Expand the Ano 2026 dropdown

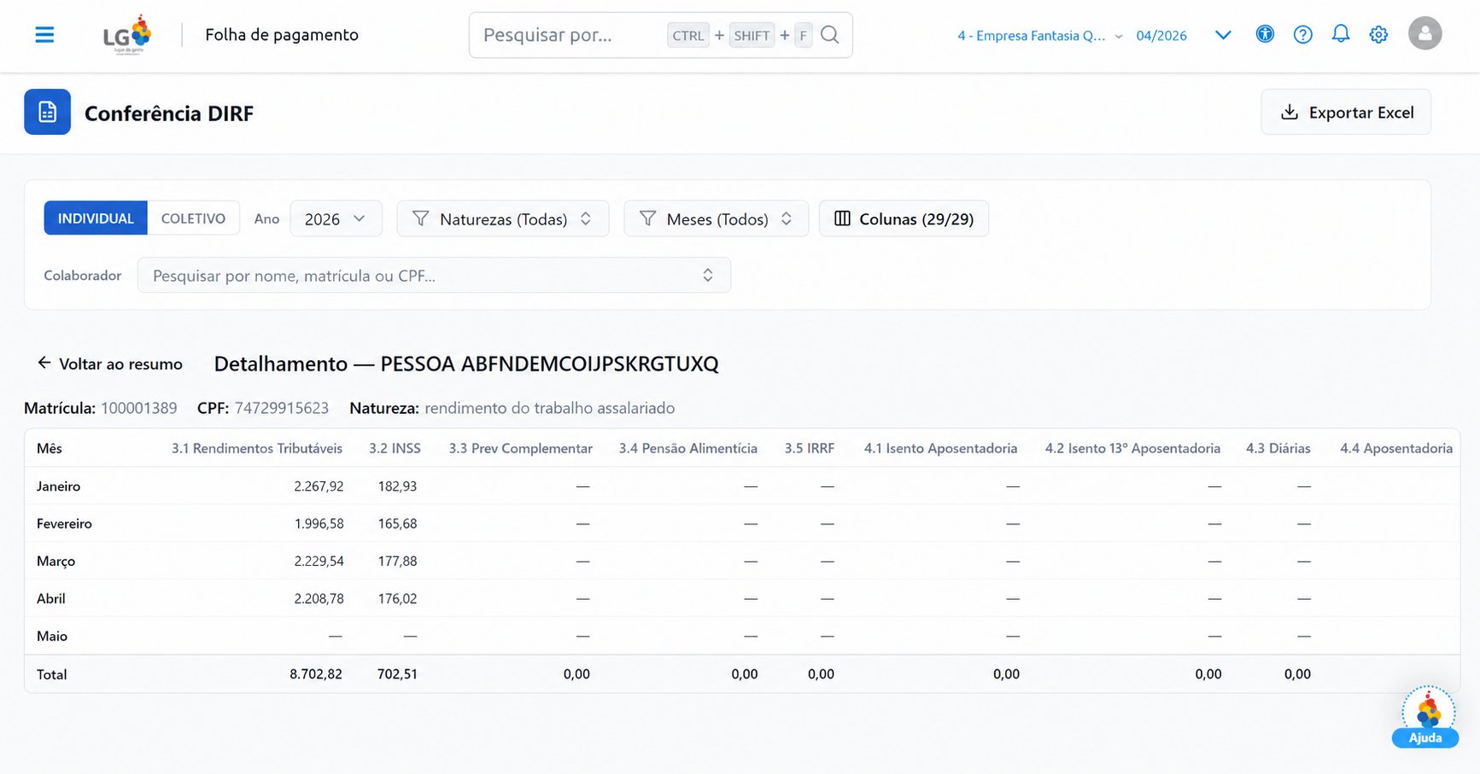(x=336, y=218)
